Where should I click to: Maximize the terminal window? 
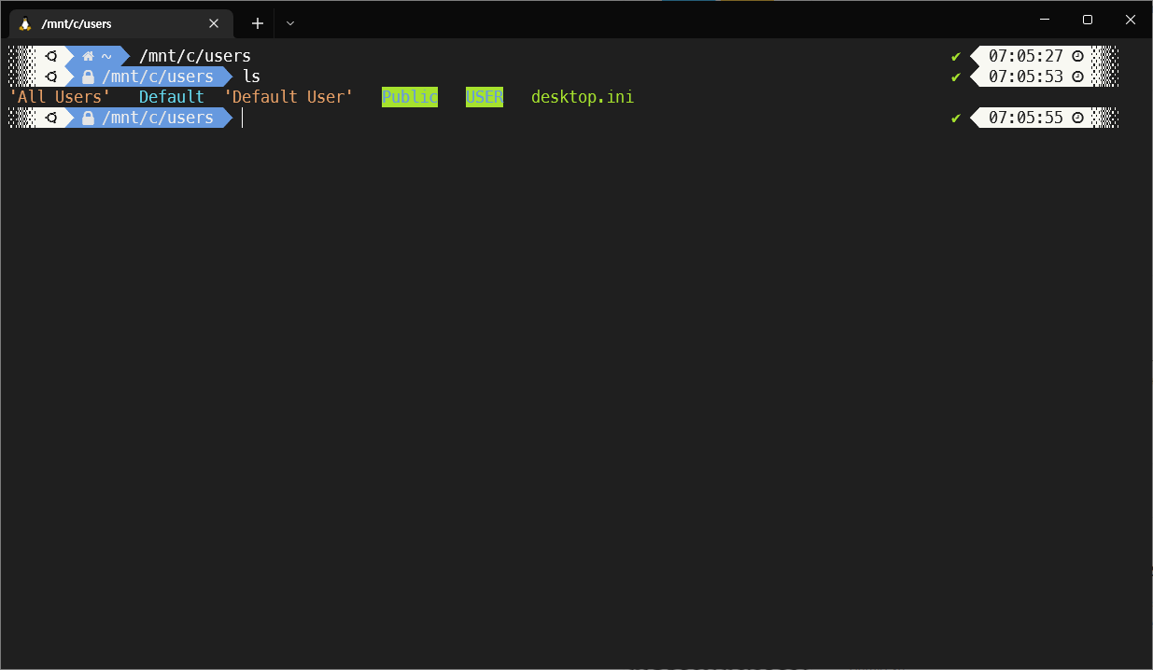1088,20
